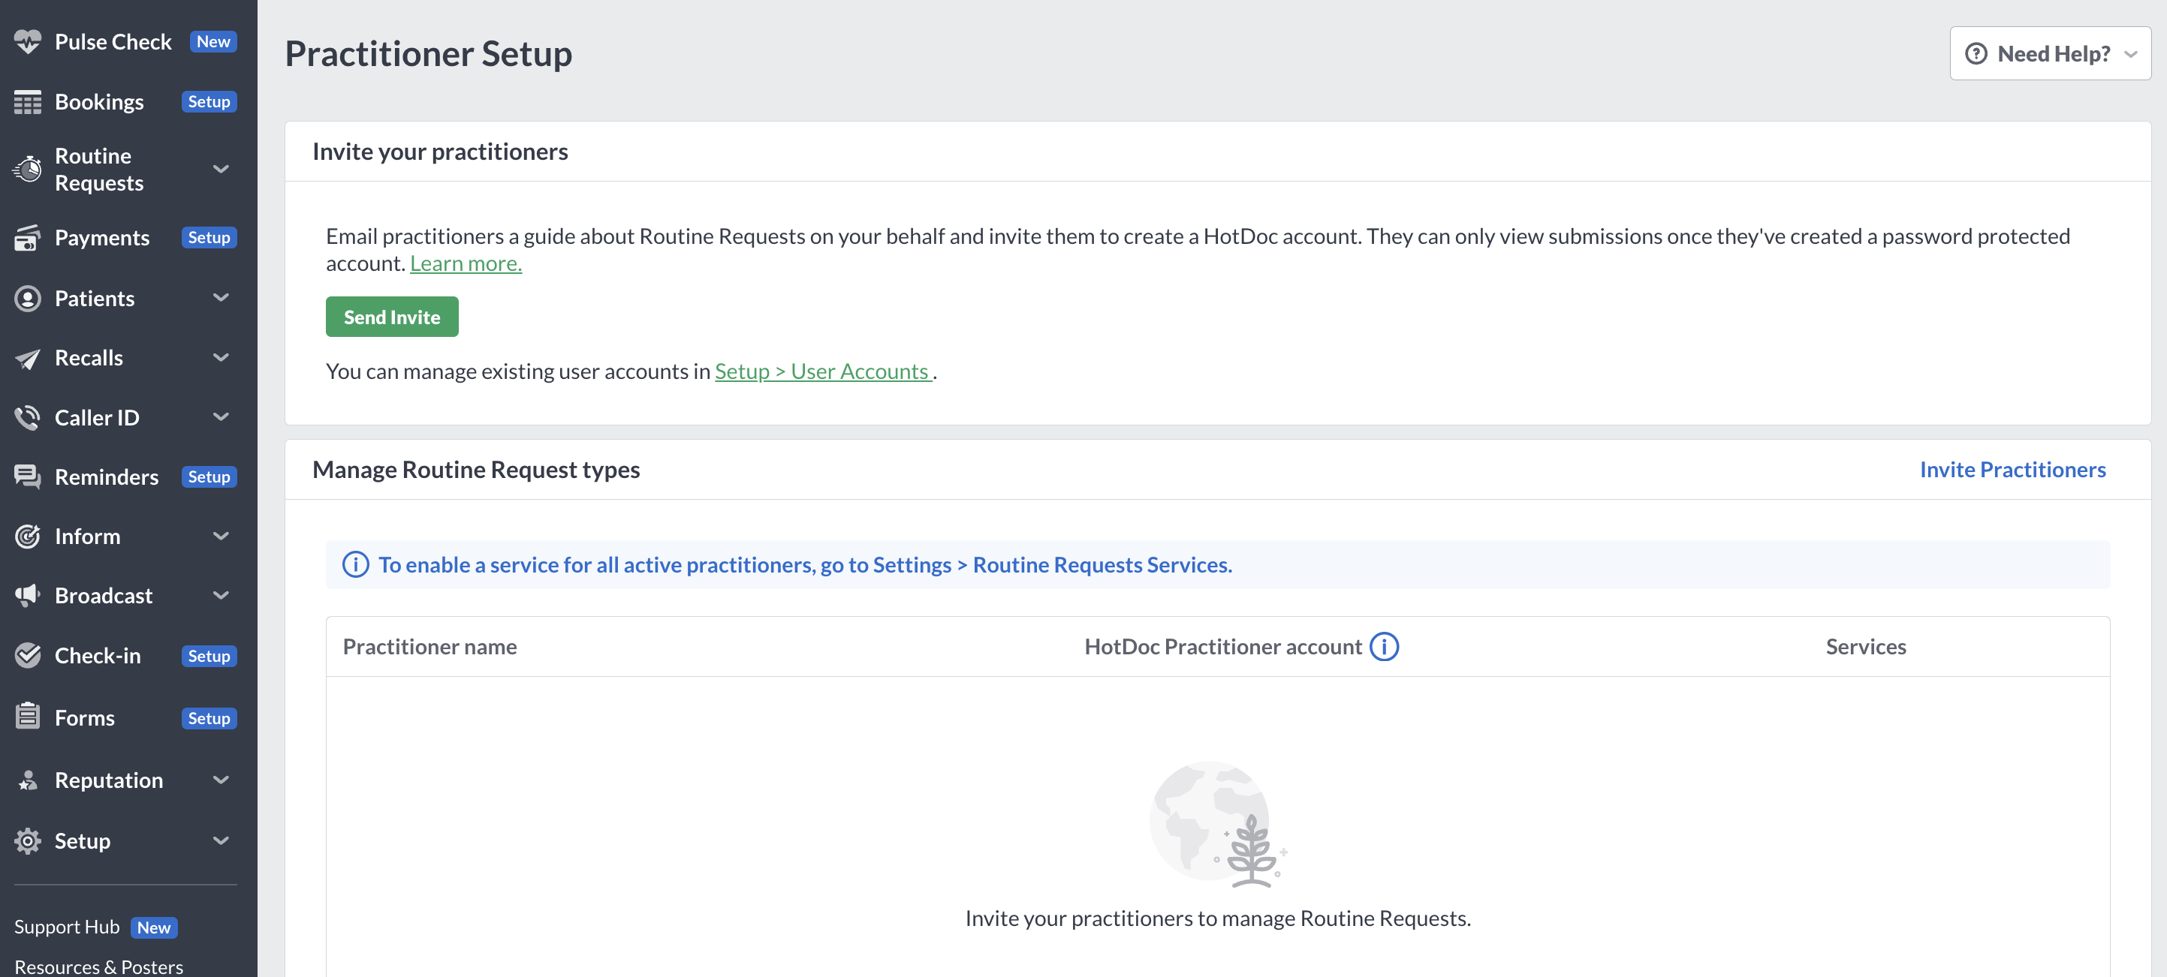
Task: Click the Recalls paper plane icon
Action: coord(28,358)
